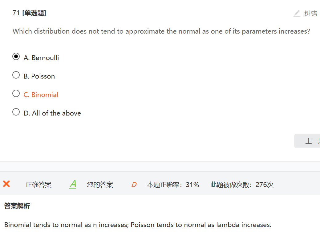The height and width of the screenshot is (236, 320).
Task: Click the red X wrong-answer icon
Action: 6,184
